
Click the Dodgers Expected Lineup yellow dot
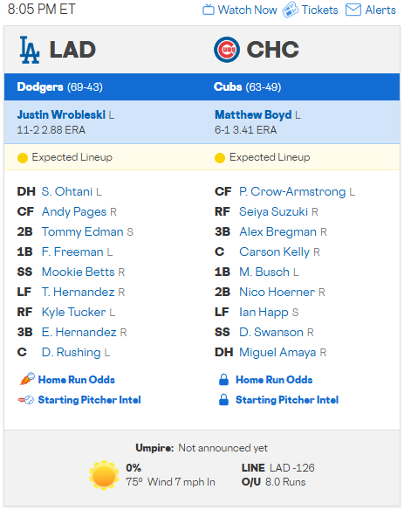tap(23, 158)
